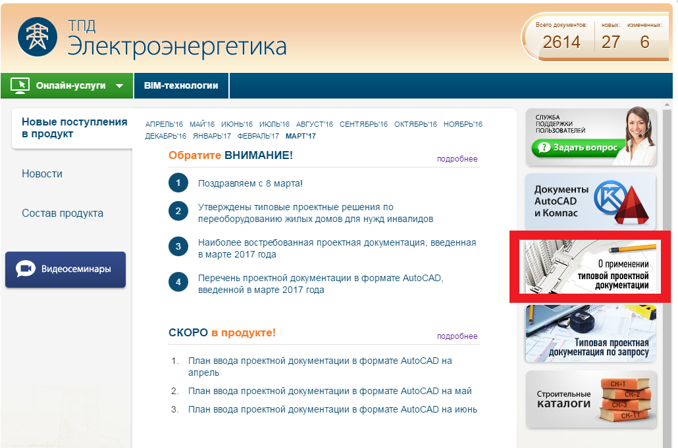Switch to the Новости tab
The height and width of the screenshot is (448, 678).
click(x=42, y=174)
